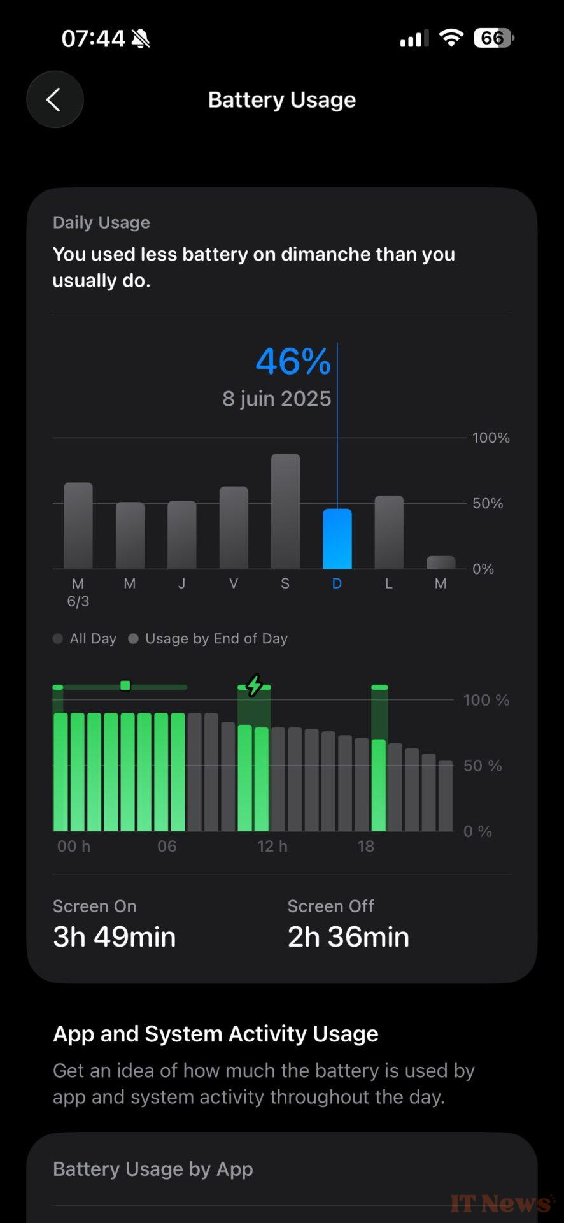The width and height of the screenshot is (564, 1223).
Task: Select the highlighted blue Sunday bar
Action: click(337, 539)
